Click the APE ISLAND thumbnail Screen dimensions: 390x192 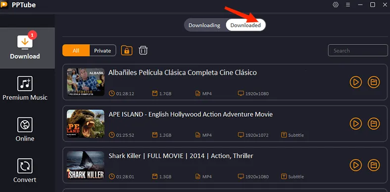click(86, 124)
